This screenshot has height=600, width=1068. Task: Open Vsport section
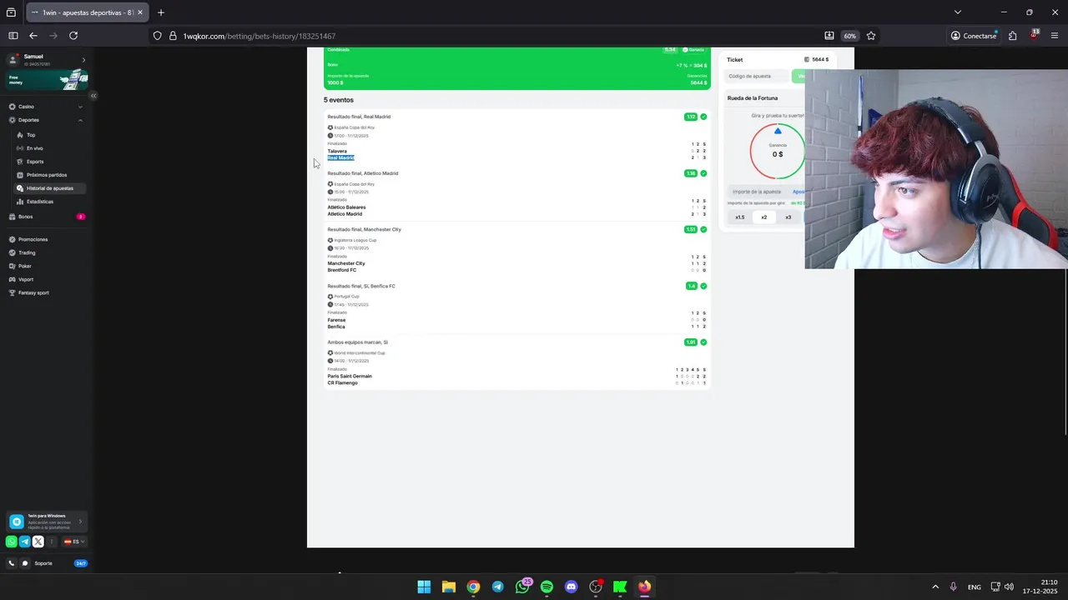[x=26, y=279]
